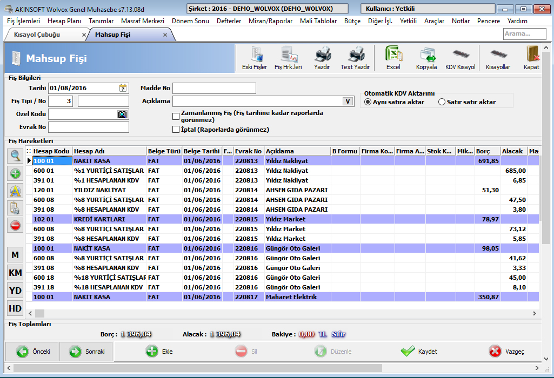Click the Sonraki button
Screen dimensions: 554x378
[x=86, y=352]
